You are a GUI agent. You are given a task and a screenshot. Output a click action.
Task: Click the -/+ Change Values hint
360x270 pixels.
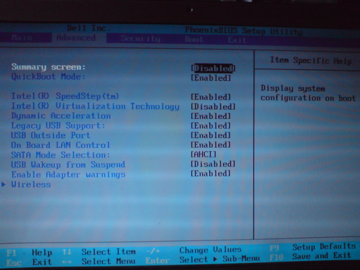(x=194, y=250)
